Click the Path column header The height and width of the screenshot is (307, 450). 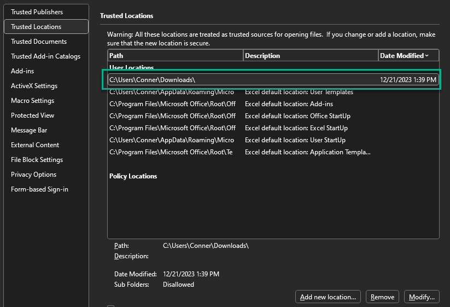[x=175, y=56]
